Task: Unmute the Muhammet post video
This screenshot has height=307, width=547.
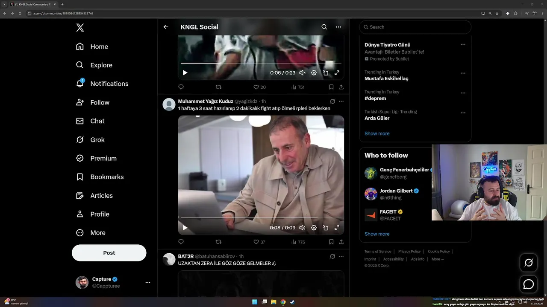Action: [302, 228]
